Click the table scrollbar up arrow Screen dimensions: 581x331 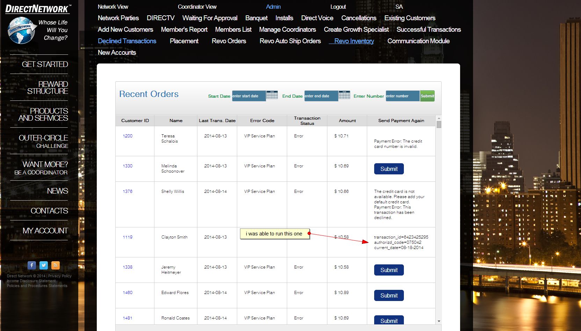(x=439, y=118)
